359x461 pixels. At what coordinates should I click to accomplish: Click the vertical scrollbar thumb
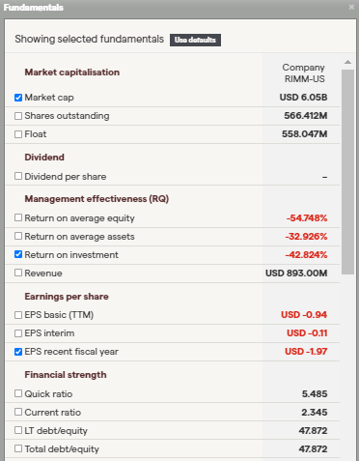pos(347,172)
